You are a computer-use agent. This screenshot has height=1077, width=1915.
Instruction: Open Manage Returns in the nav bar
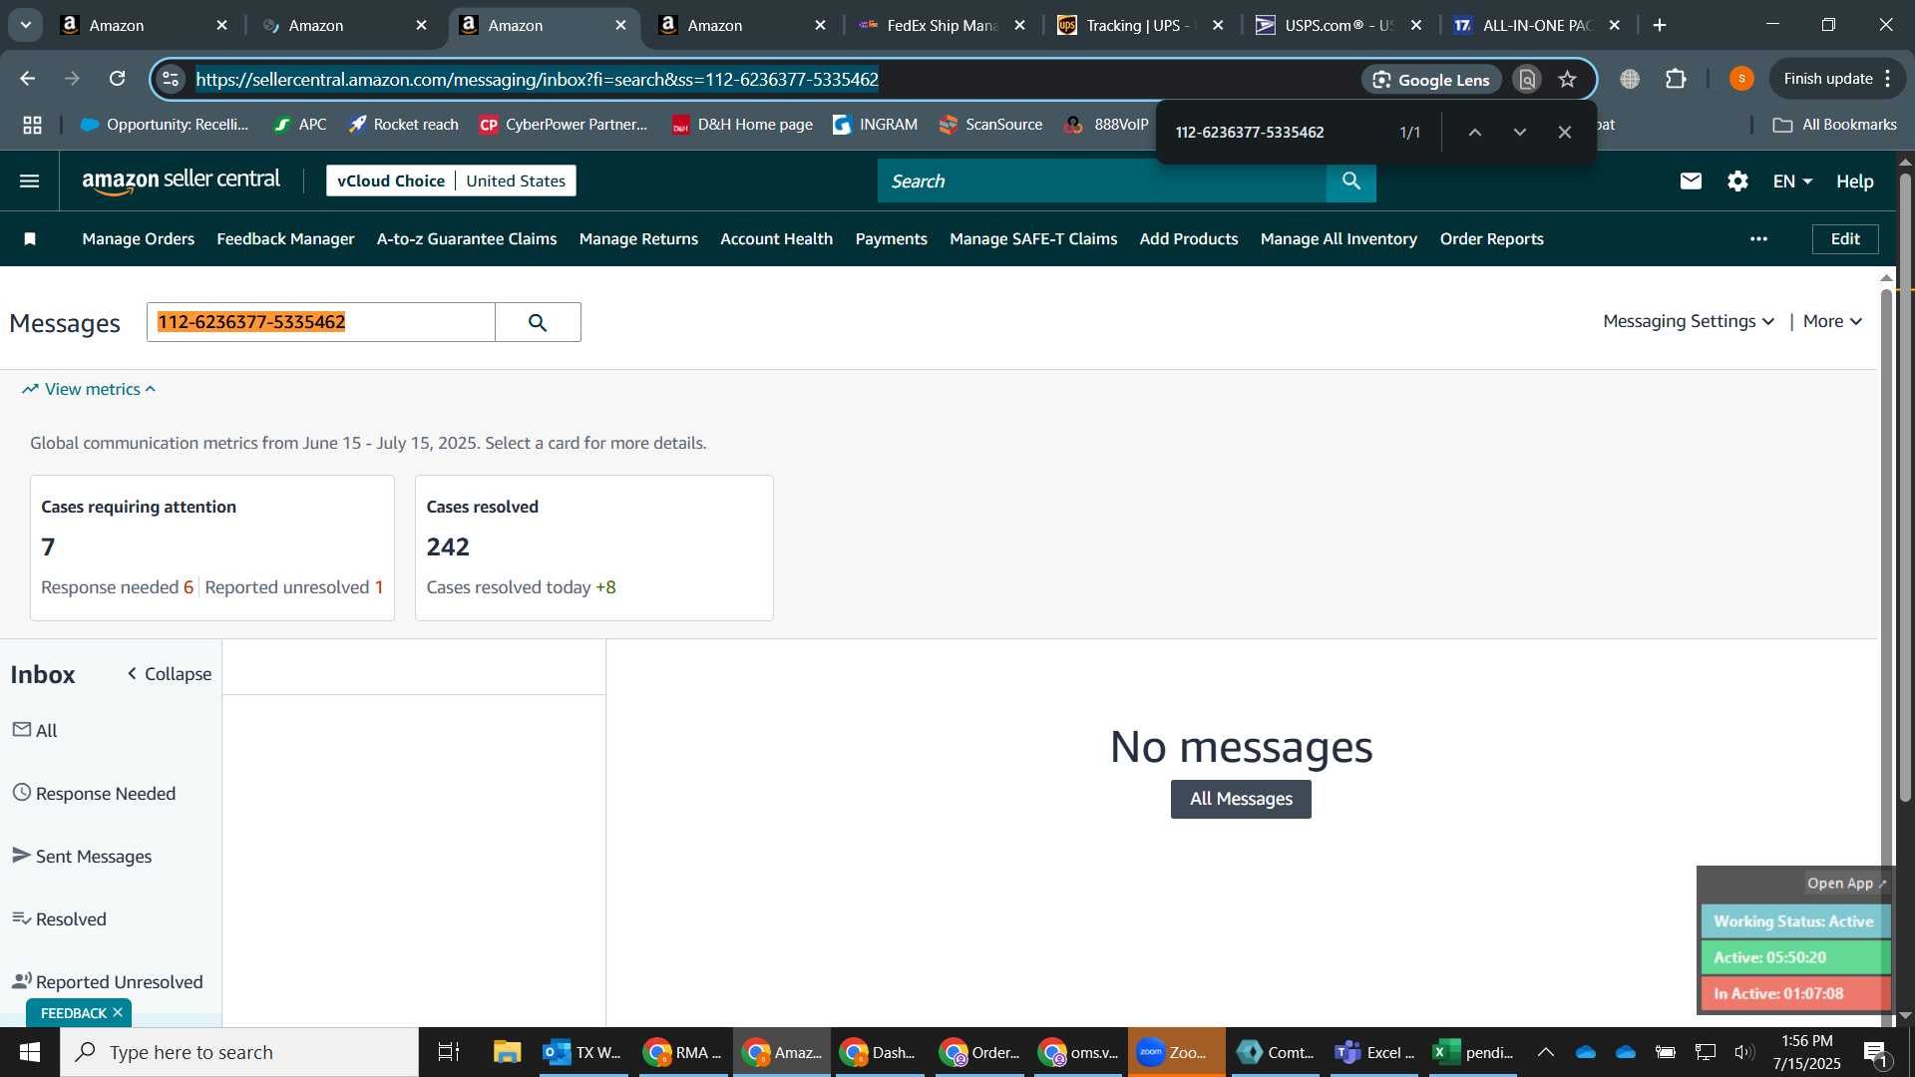638,238
